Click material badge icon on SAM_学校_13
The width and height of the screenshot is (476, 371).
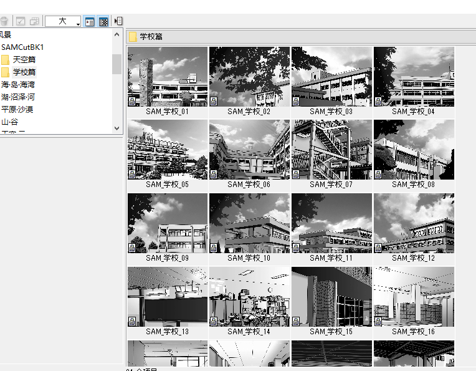pyautogui.click(x=132, y=321)
